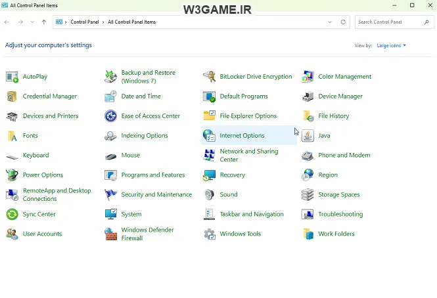437x298 pixels.
Task: Open the Programs and Features icon
Action: click(110, 175)
